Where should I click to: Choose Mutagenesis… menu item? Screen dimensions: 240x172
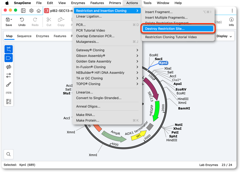click(x=107, y=42)
